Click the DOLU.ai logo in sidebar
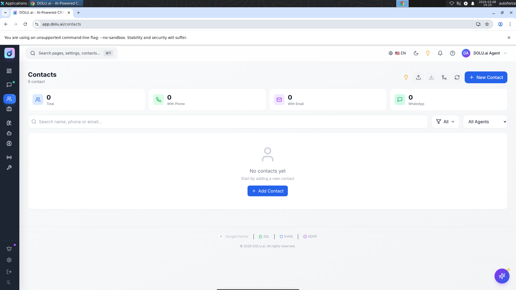 (x=9, y=53)
